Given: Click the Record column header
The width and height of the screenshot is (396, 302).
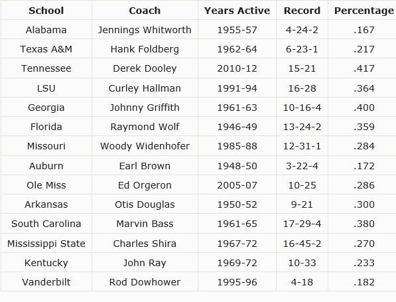Looking at the screenshot, I should coord(302,11).
